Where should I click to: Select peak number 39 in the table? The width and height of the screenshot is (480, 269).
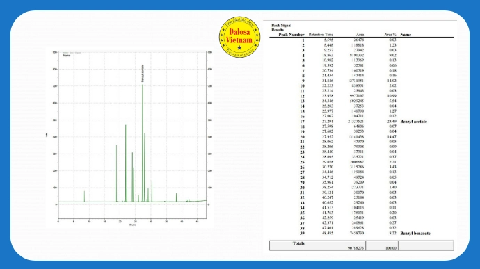coord(302,233)
